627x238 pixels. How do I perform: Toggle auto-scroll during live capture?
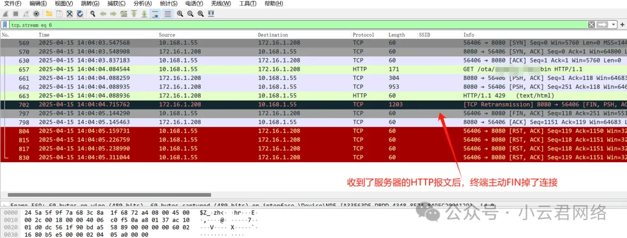[155, 13]
